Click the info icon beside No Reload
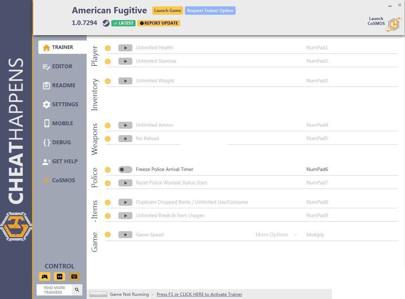The height and width of the screenshot is (299, 405). click(x=108, y=139)
